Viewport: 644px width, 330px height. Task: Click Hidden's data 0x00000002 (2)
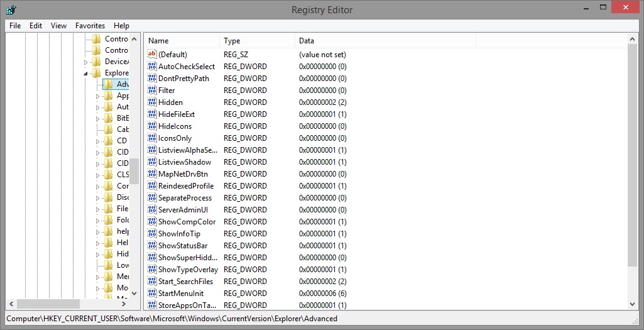point(323,102)
